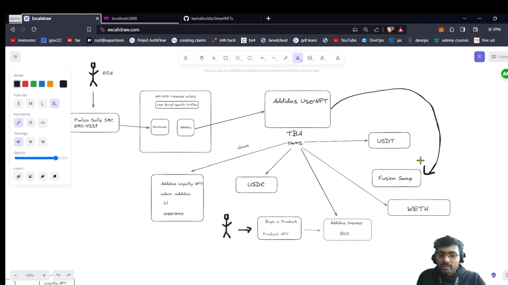Select the Hand panning tool
The height and width of the screenshot is (285, 508).
click(202, 58)
